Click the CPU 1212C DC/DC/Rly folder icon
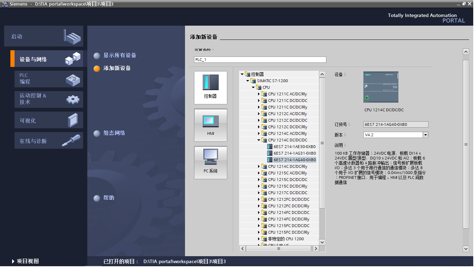 264,127
